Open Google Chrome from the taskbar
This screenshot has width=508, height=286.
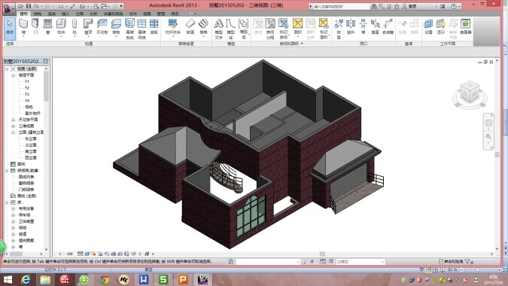click(104, 279)
